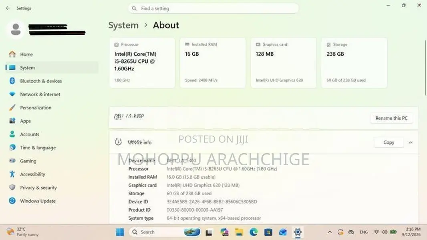Viewport: 427px width, 240px height.
Task: Click the Windows Update sync icon
Action: click(x=12, y=200)
